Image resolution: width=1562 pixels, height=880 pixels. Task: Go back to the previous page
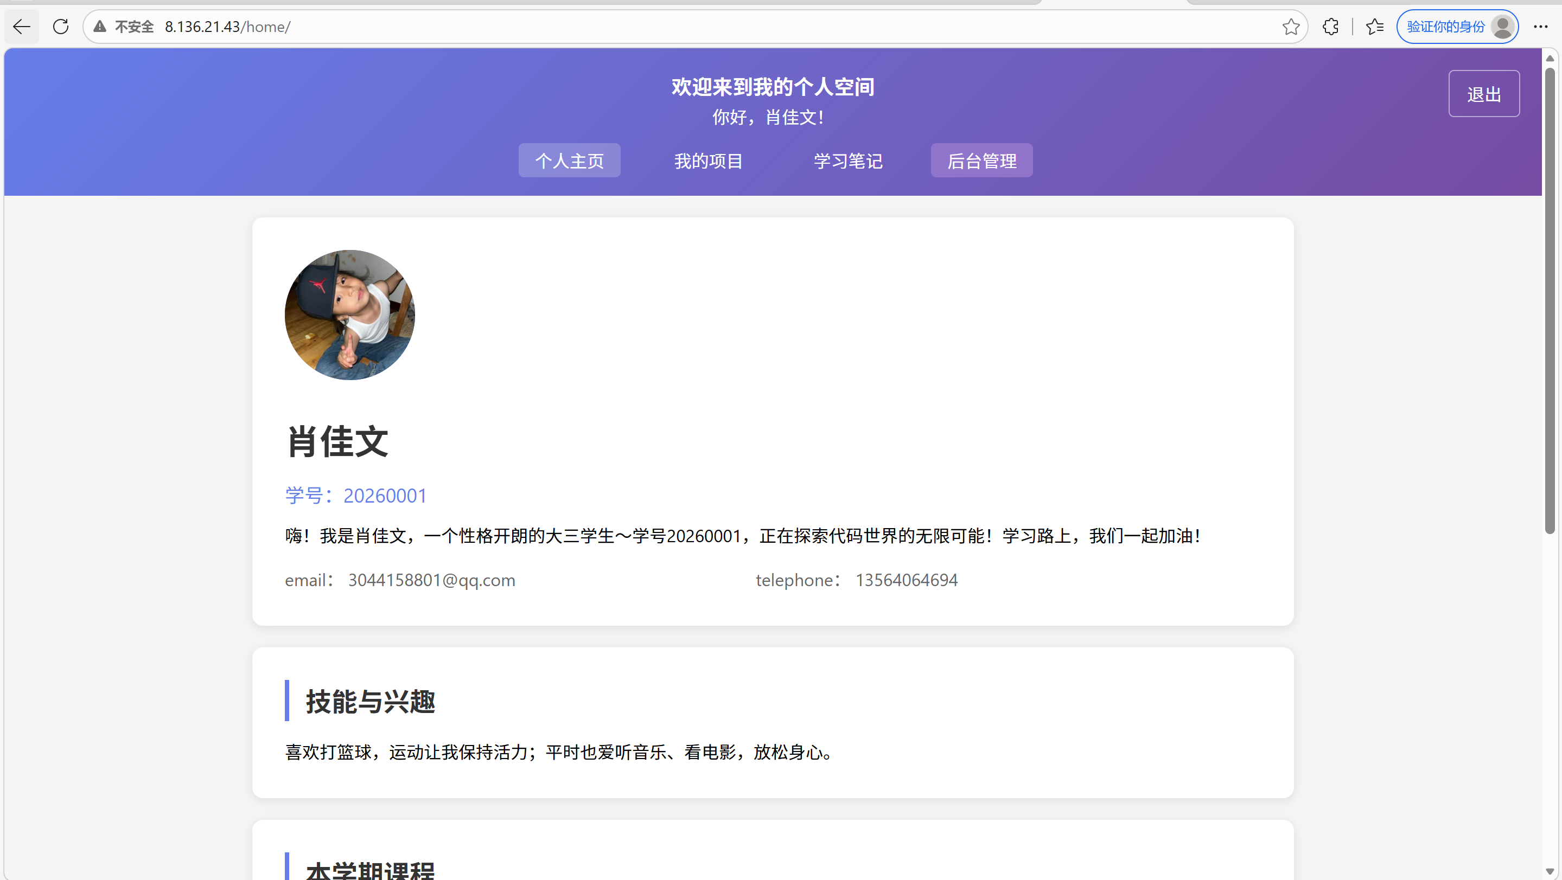click(22, 27)
